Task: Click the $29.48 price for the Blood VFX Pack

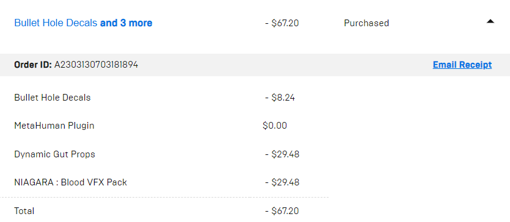Action: point(282,182)
